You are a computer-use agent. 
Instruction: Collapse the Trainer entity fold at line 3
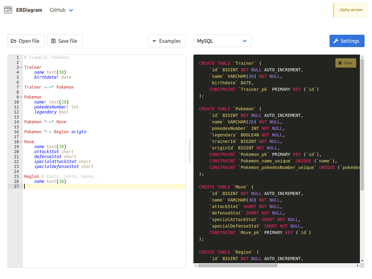click(x=21, y=67)
